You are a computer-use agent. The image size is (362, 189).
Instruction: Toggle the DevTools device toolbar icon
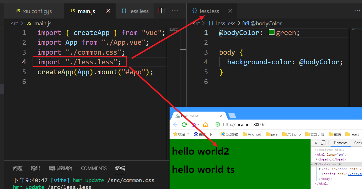323,143
